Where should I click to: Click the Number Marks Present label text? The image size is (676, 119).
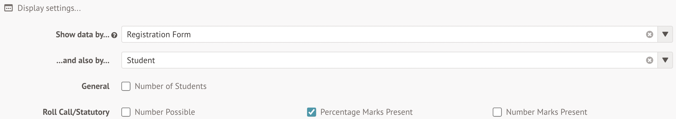(x=547, y=112)
